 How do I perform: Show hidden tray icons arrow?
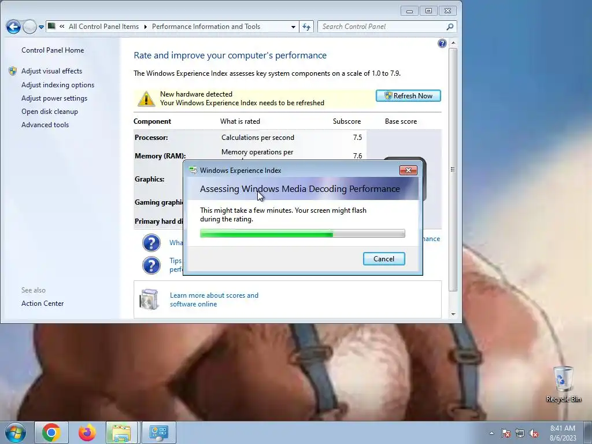491,433
